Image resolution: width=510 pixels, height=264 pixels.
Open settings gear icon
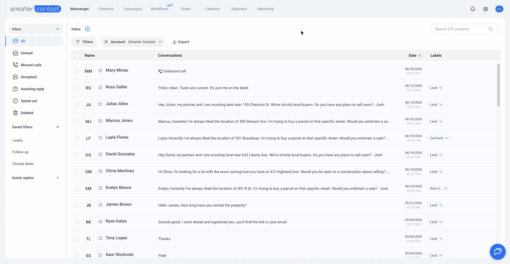[486, 9]
